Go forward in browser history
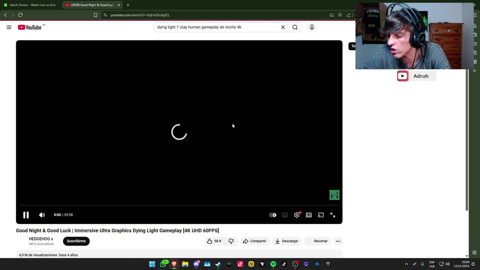 click(13, 15)
